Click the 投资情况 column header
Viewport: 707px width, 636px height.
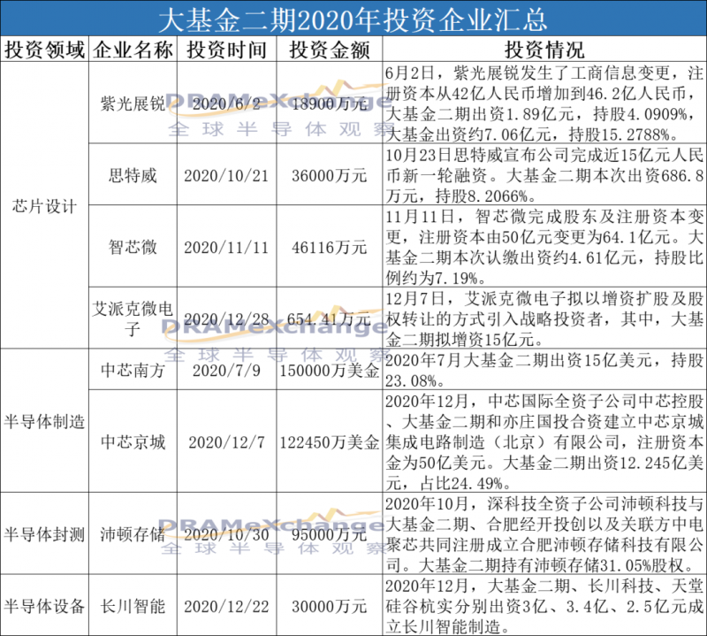pyautogui.click(x=544, y=50)
